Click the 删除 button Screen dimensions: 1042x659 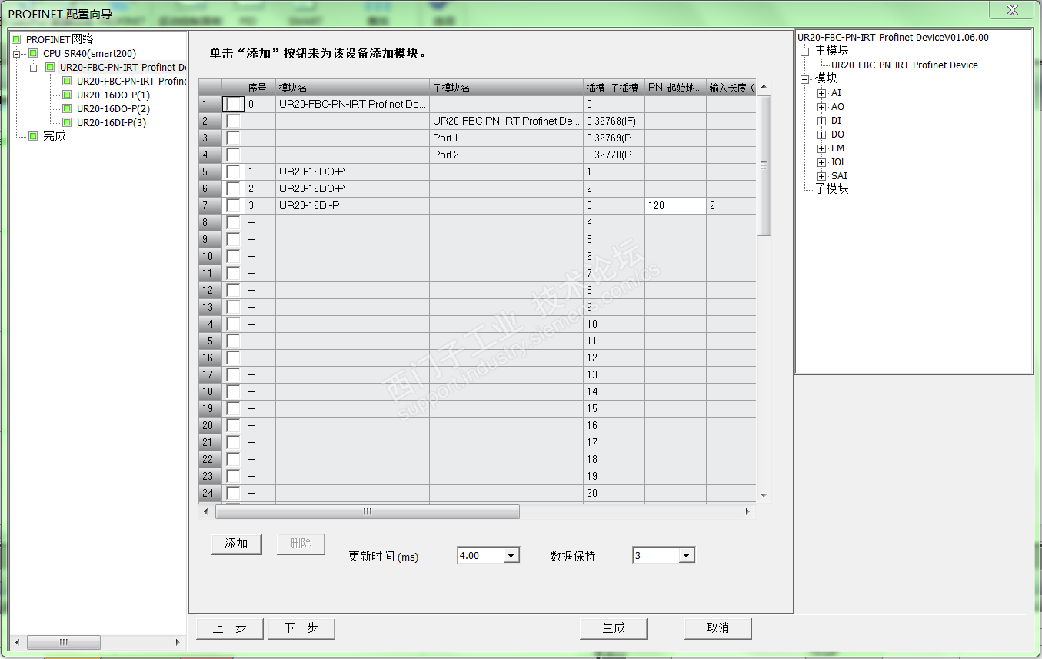[x=301, y=544]
